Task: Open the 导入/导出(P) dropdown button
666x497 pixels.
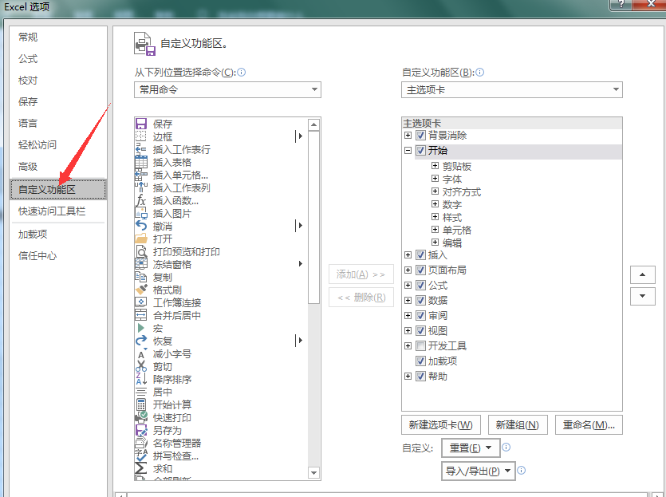Action: (x=479, y=471)
